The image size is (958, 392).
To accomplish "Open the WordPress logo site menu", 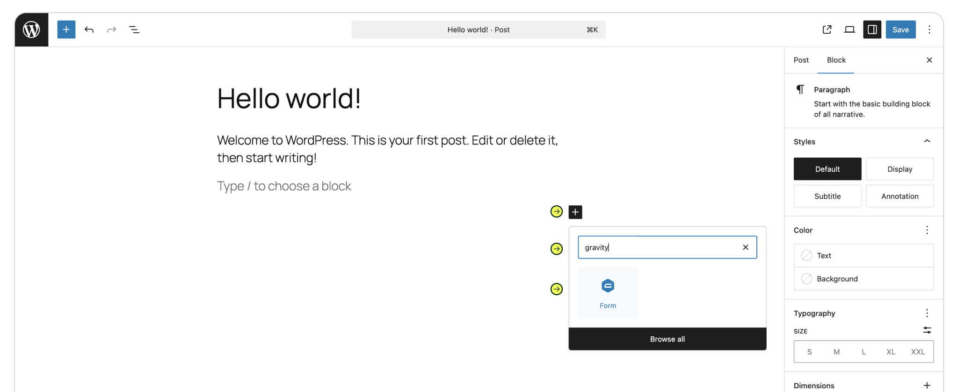I will tap(31, 29).
